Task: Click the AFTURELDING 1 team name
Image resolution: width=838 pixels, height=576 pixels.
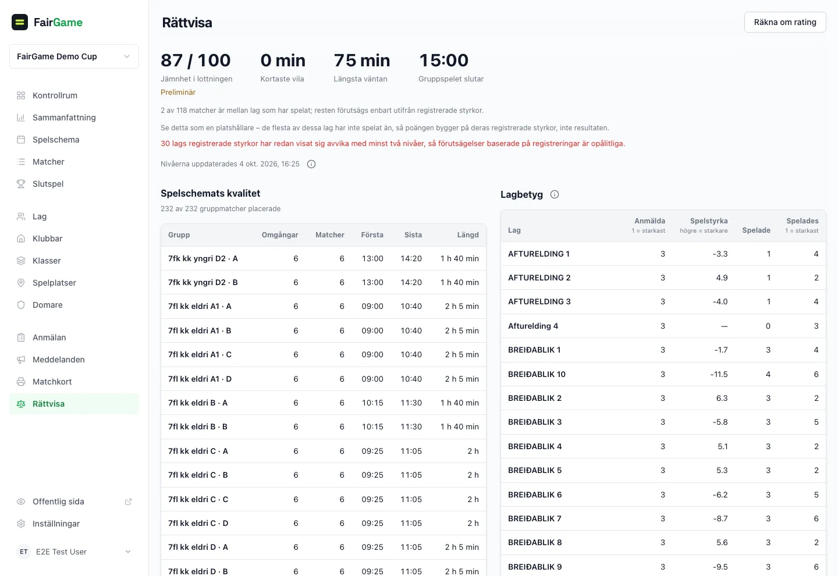Action: click(539, 254)
